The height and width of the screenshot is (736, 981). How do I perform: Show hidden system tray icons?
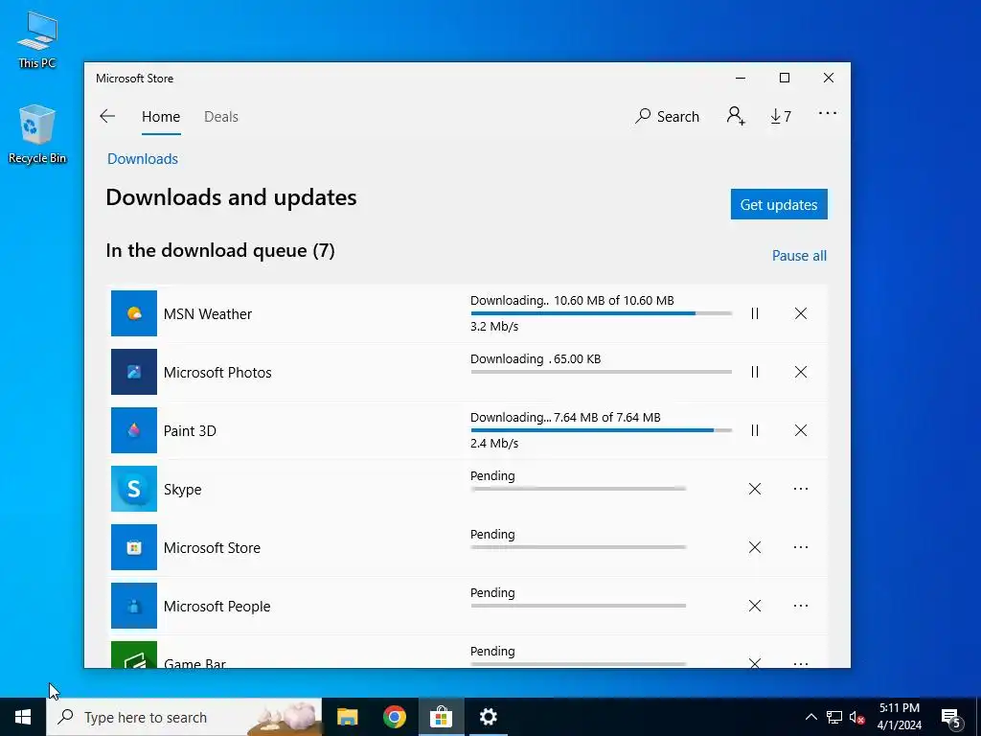point(810,717)
